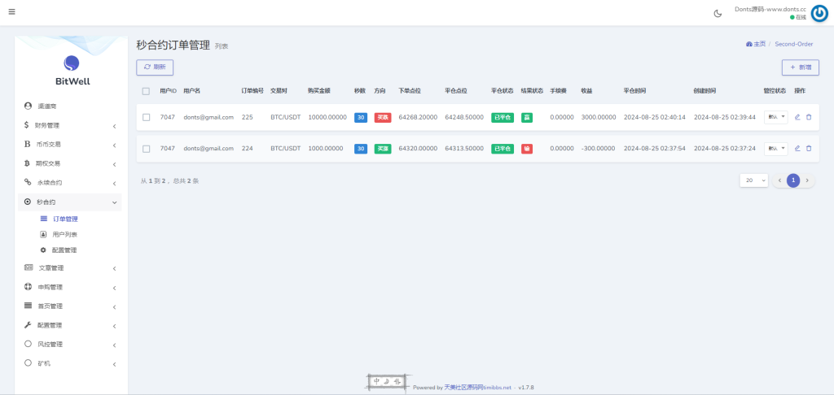Image resolution: width=834 pixels, height=395 pixels.
Task: Go to next page arrow
Action: [x=807, y=180]
